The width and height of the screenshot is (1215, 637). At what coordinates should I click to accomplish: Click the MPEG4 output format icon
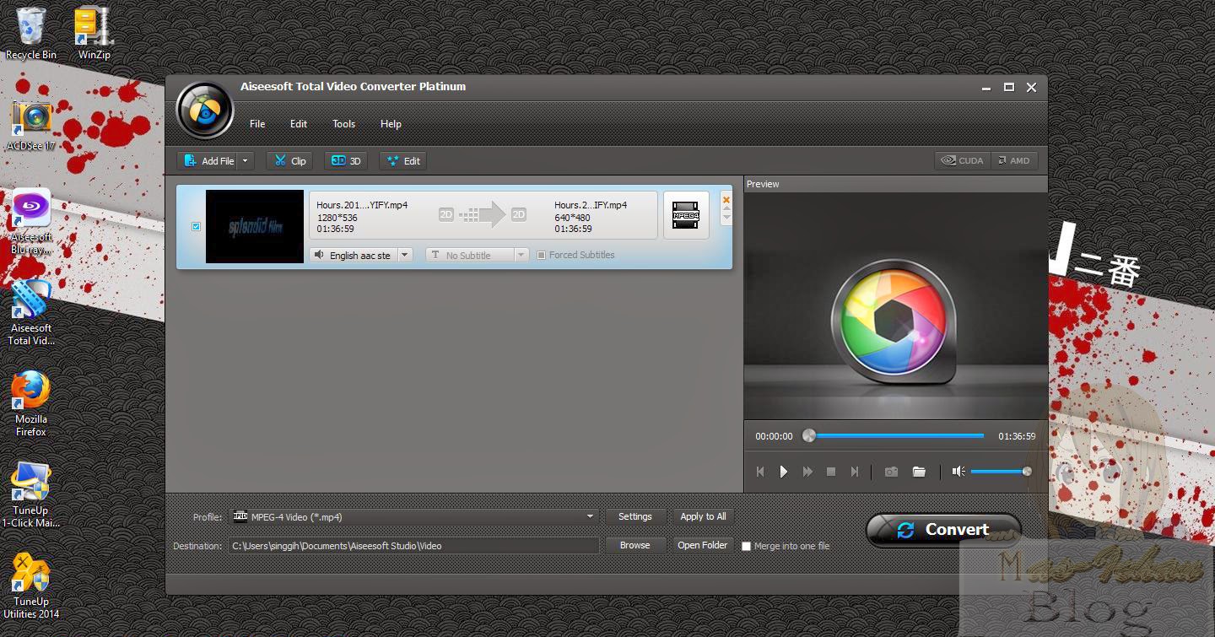[686, 215]
